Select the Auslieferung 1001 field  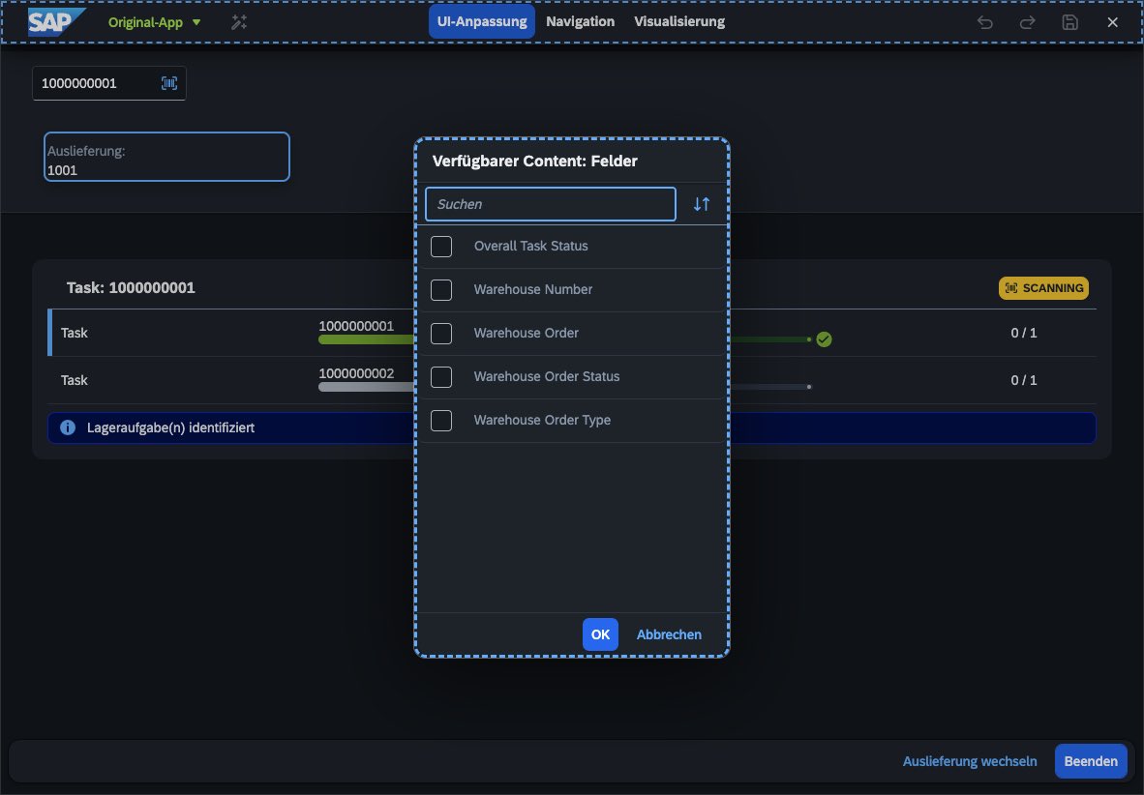(x=167, y=157)
